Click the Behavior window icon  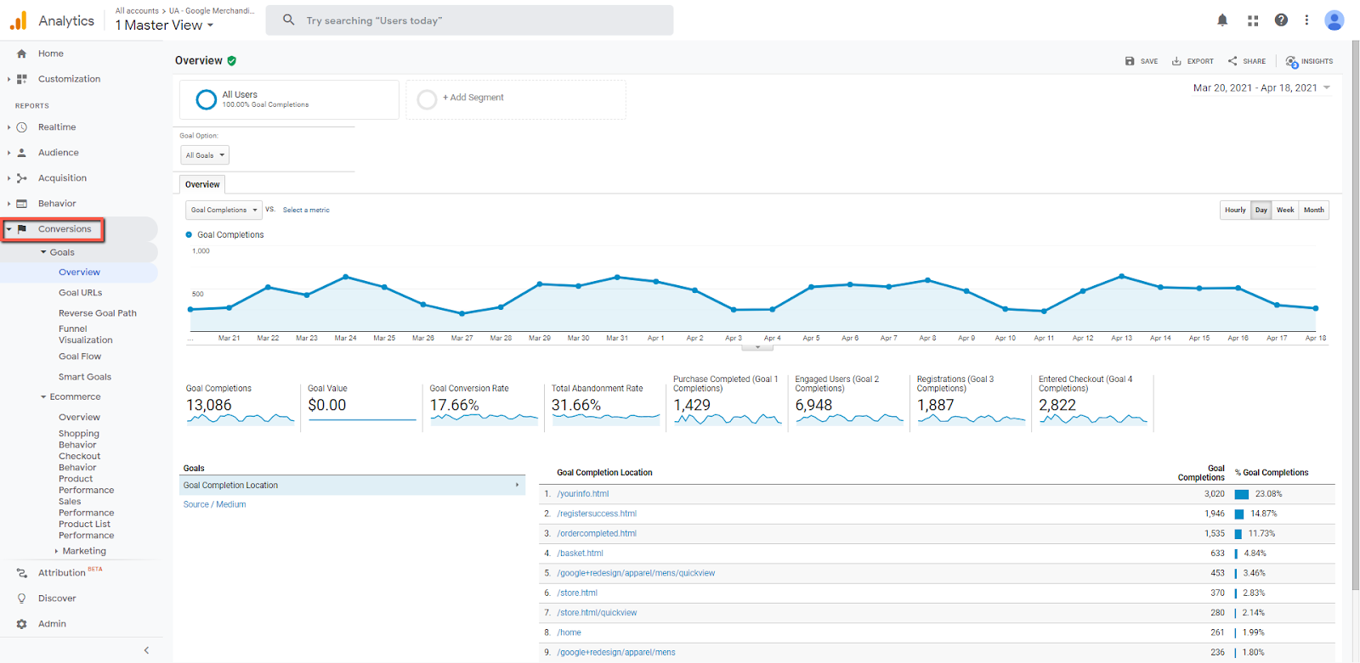21,204
